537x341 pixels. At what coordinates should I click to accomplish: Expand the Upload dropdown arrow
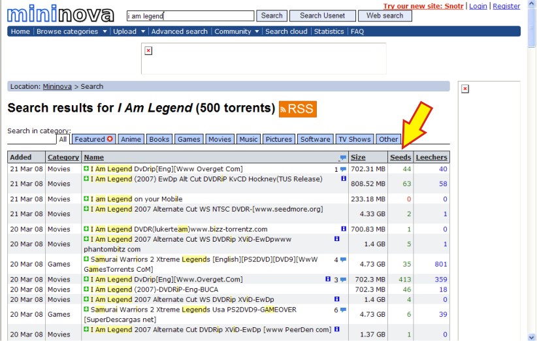coord(143,31)
